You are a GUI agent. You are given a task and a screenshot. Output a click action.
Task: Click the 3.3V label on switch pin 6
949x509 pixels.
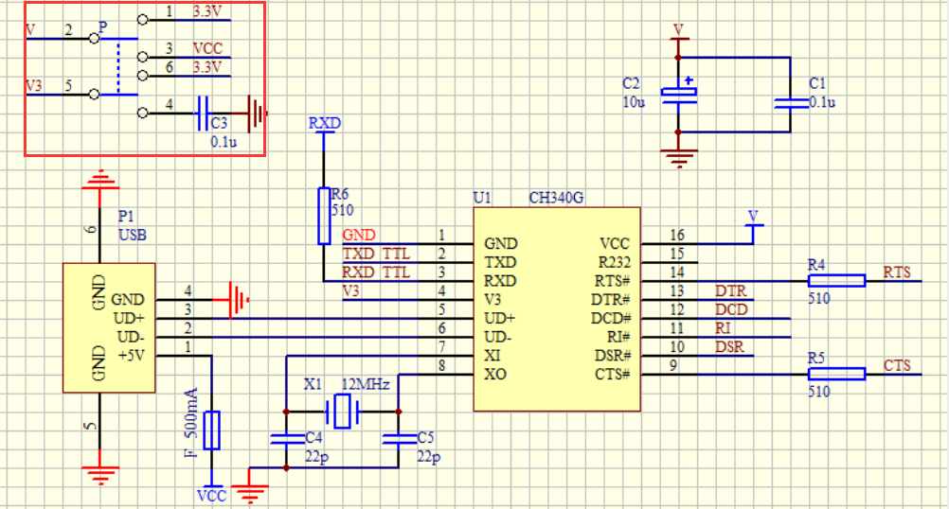tap(207, 66)
